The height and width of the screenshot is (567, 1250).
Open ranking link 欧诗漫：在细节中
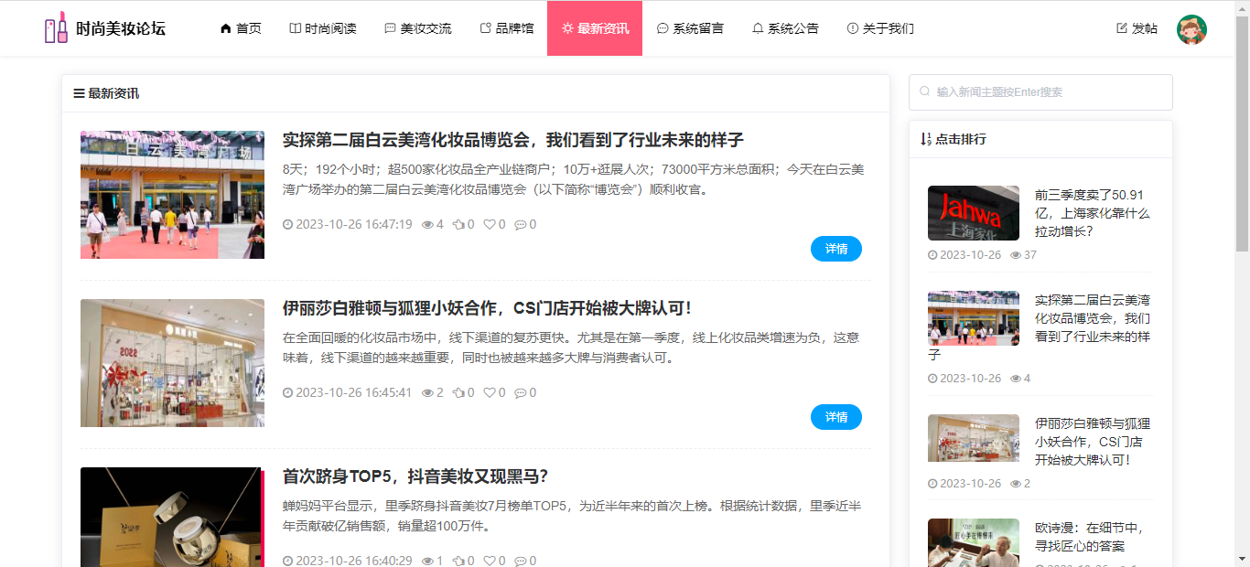pos(1089,537)
